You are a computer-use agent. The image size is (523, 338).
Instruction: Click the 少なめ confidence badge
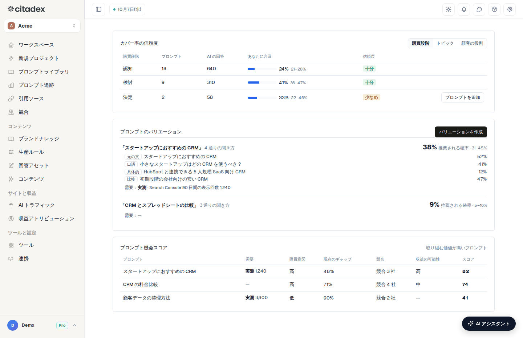(372, 97)
